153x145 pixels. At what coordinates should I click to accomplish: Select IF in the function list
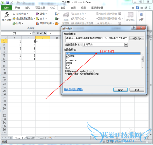(x=103, y=58)
